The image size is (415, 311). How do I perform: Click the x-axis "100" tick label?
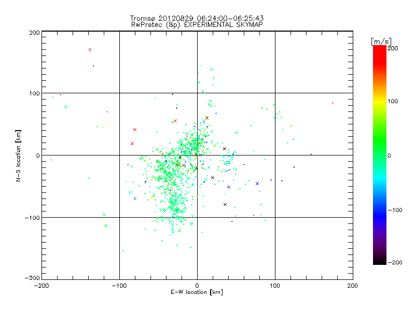tap(275, 286)
